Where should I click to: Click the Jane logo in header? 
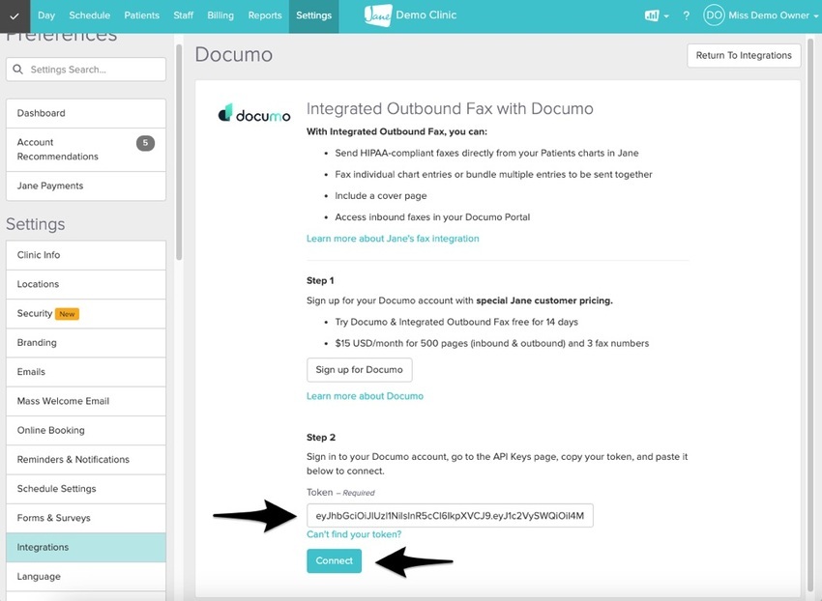click(x=378, y=15)
